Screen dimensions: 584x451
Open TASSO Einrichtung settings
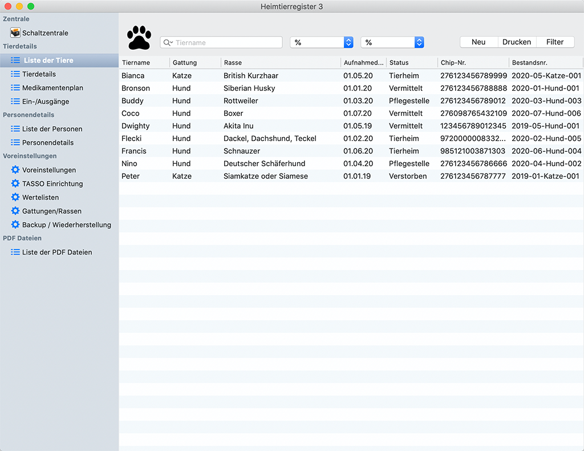52,184
